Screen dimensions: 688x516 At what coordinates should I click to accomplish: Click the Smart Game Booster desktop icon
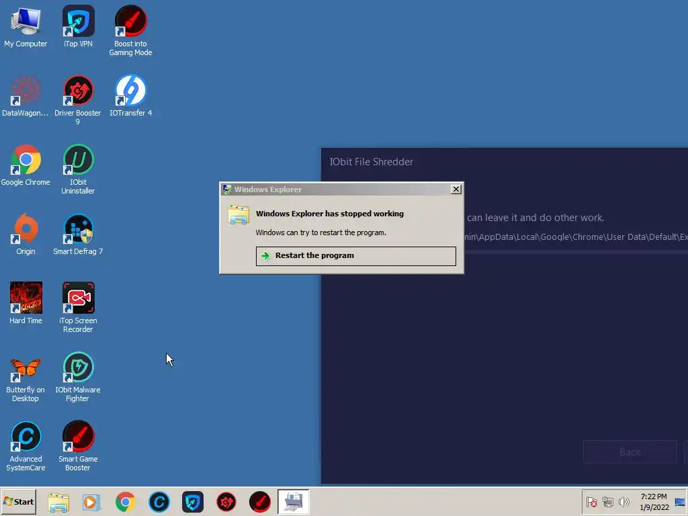(78, 446)
